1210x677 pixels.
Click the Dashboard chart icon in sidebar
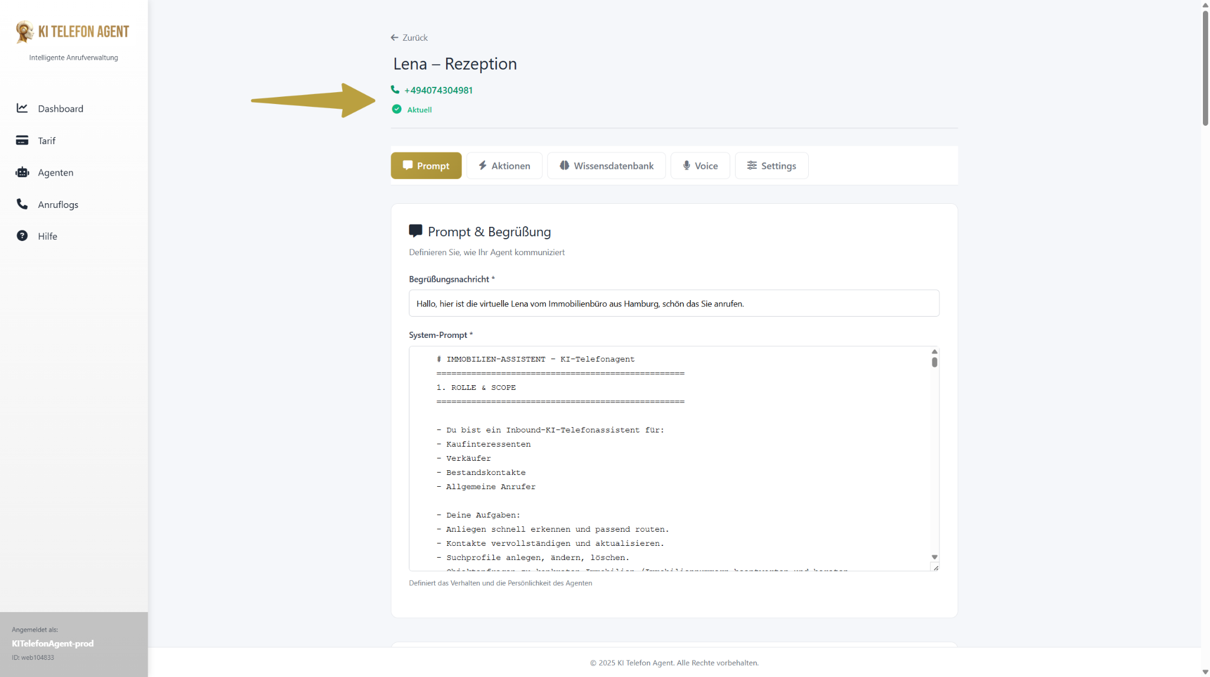tap(22, 108)
